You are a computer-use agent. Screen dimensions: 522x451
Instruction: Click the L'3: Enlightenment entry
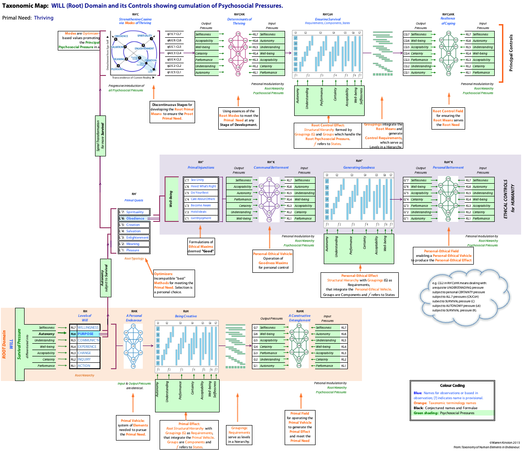click(135, 237)
